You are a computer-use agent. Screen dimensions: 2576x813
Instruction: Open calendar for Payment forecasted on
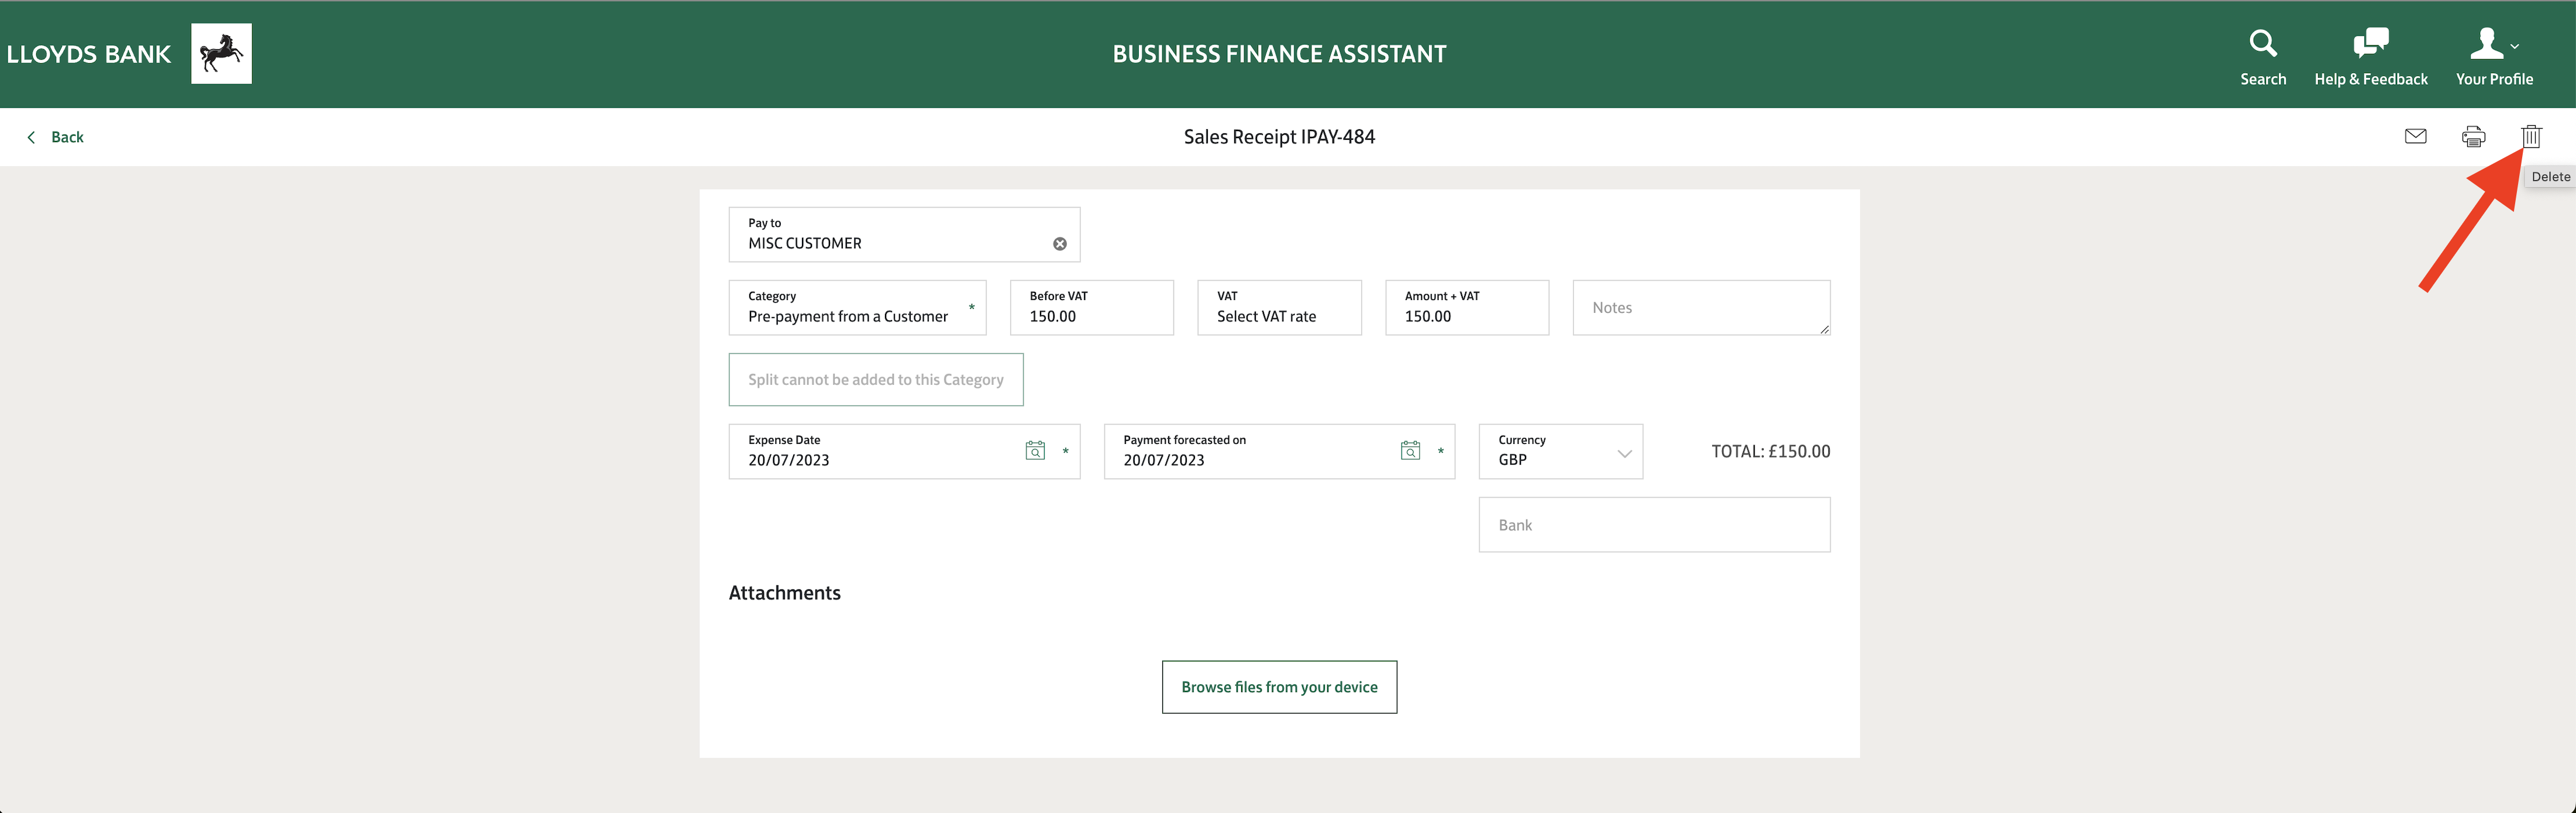point(1410,451)
